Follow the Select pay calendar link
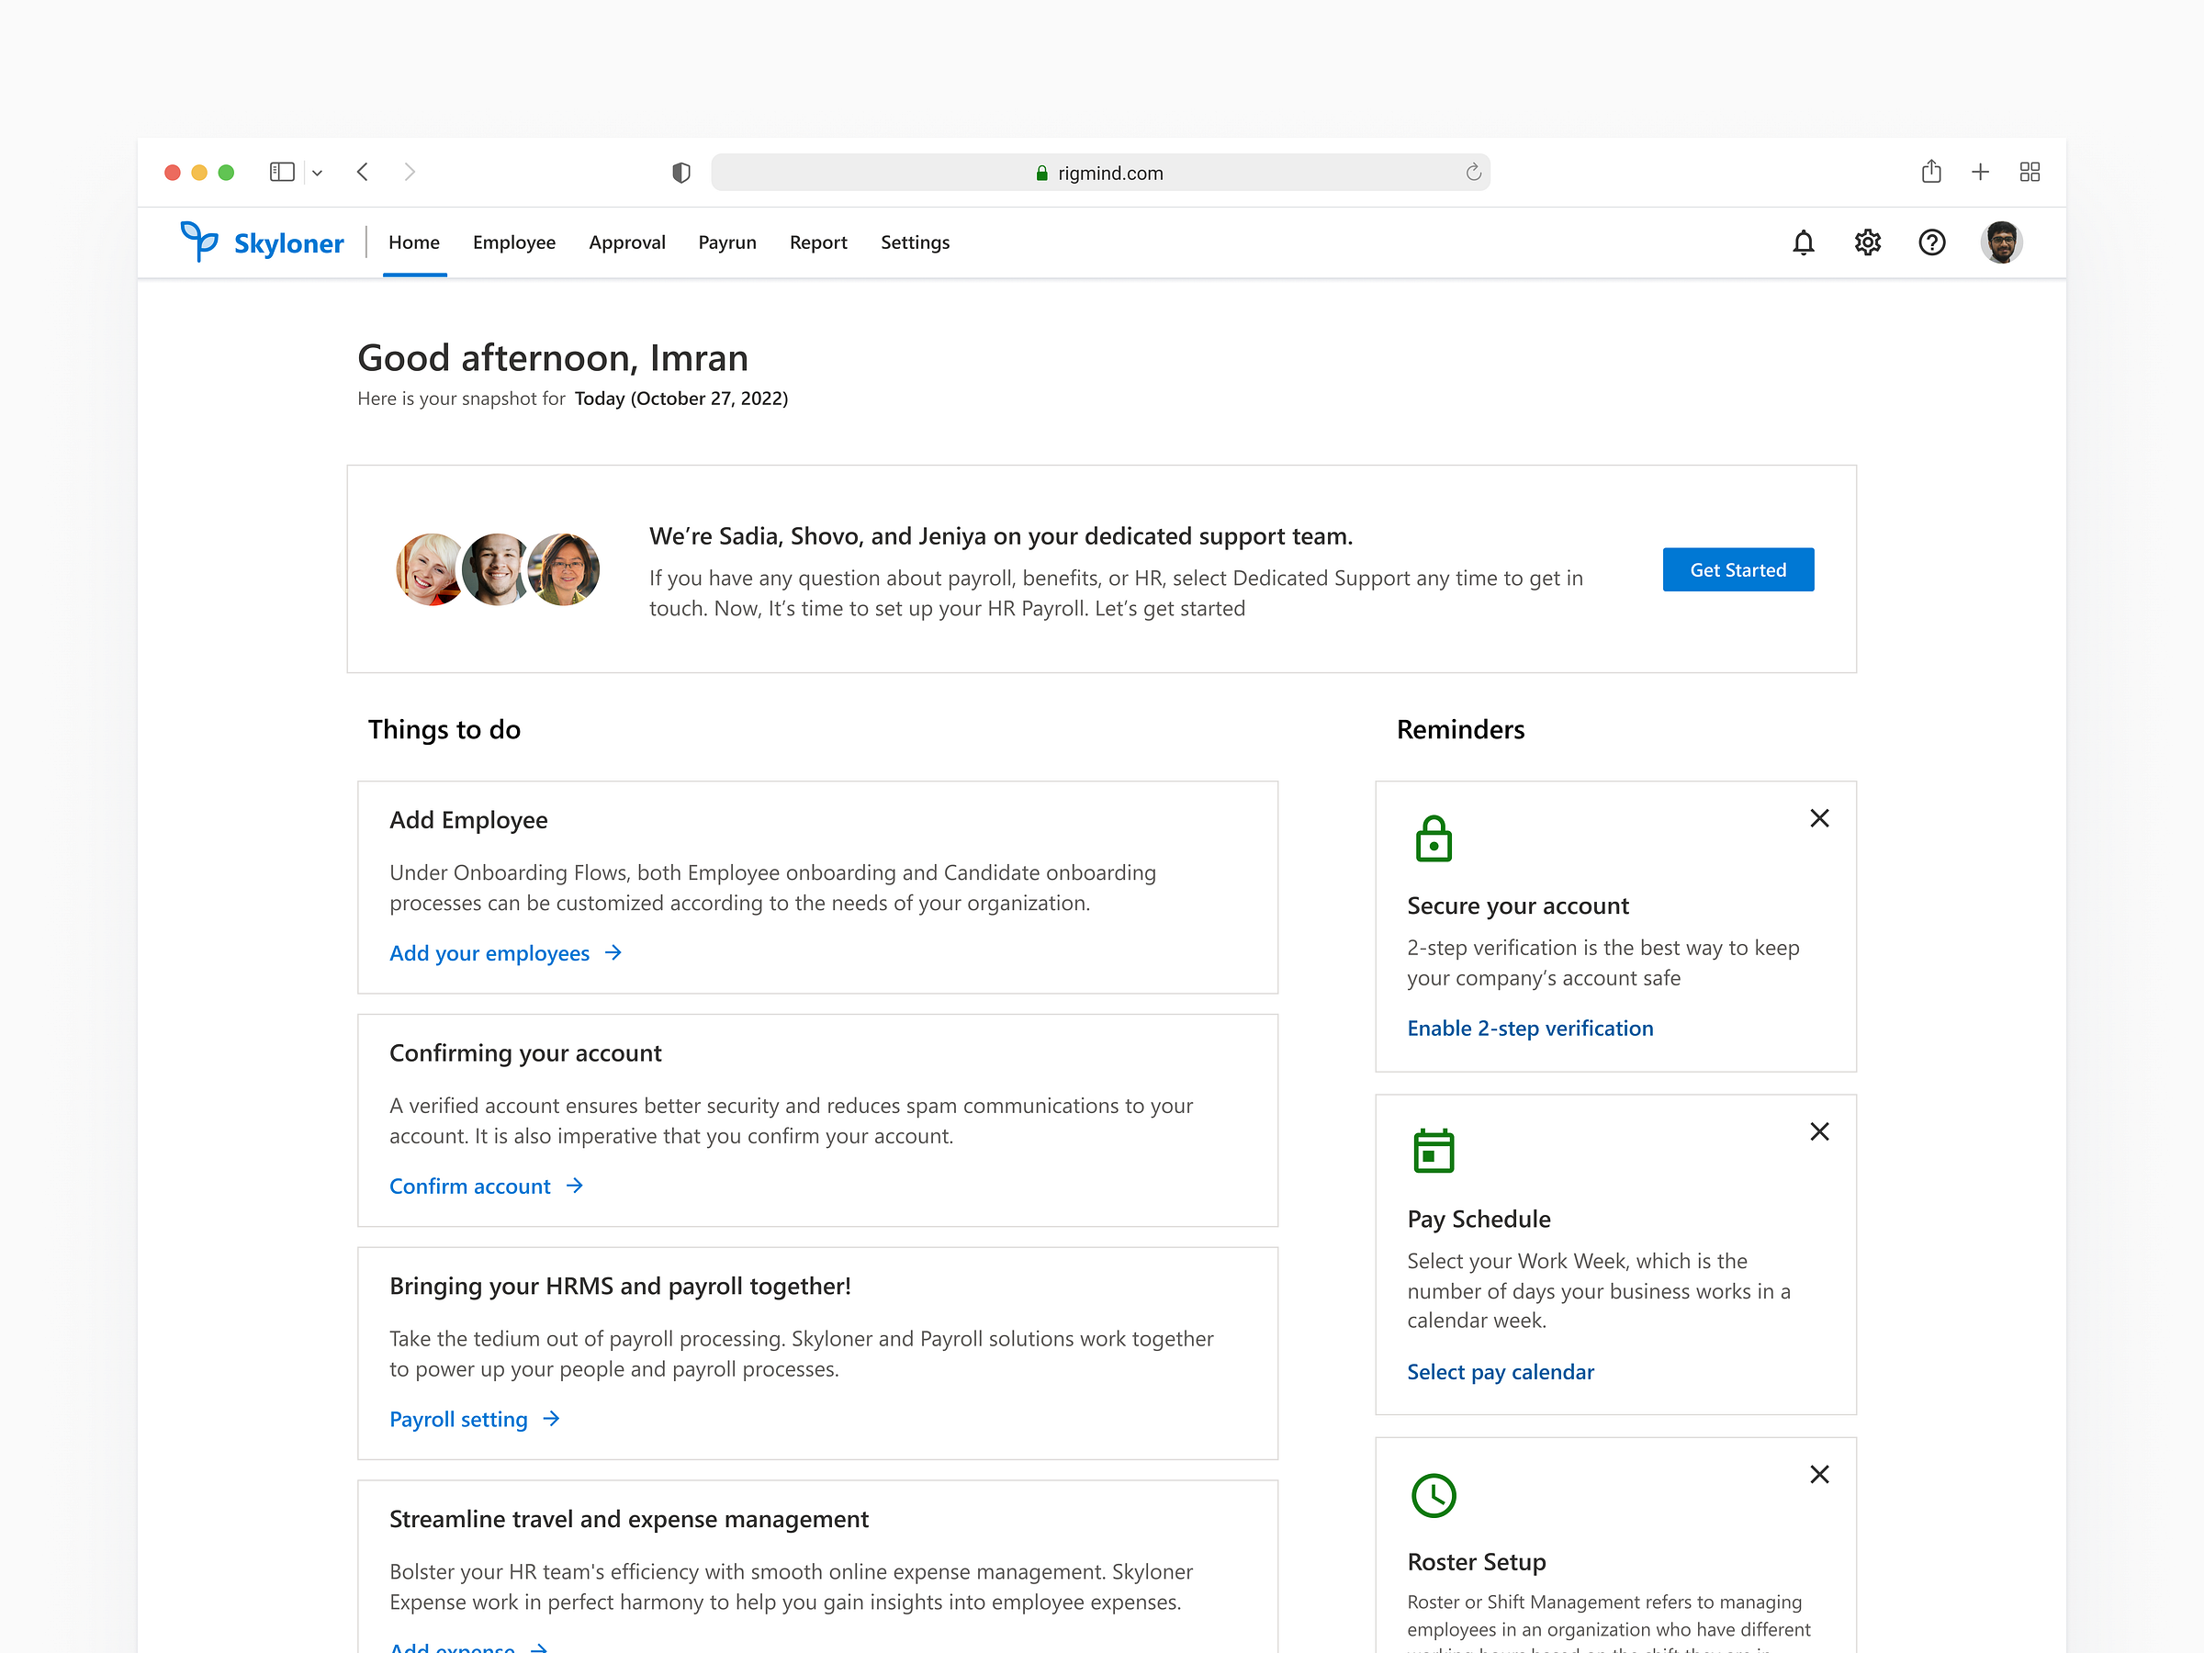This screenshot has width=2204, height=1653. tap(1501, 1371)
